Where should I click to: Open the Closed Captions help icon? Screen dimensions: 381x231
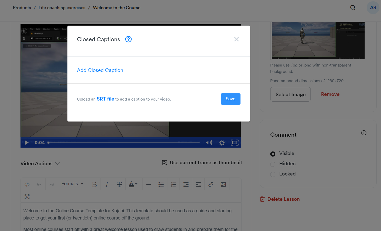pos(128,39)
